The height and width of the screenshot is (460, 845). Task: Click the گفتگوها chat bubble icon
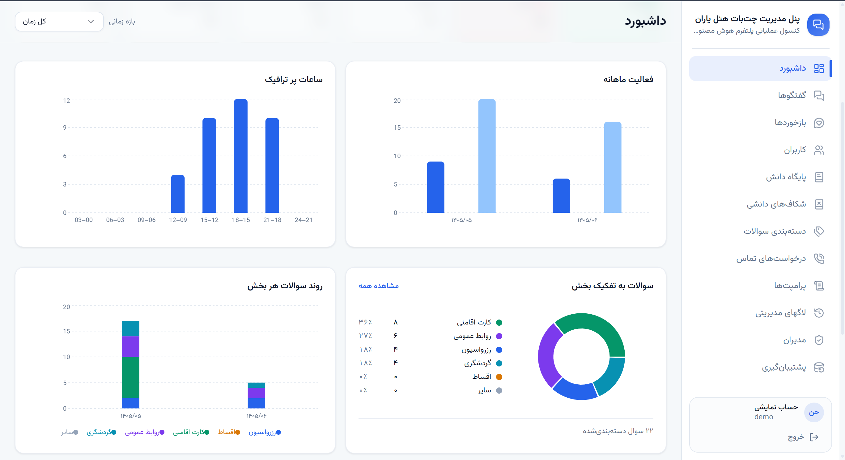(819, 96)
